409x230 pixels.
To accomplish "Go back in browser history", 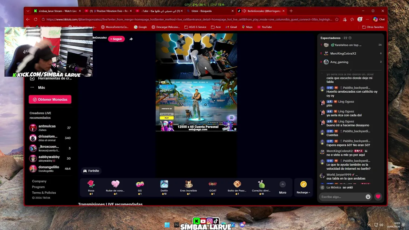I will (28, 19).
